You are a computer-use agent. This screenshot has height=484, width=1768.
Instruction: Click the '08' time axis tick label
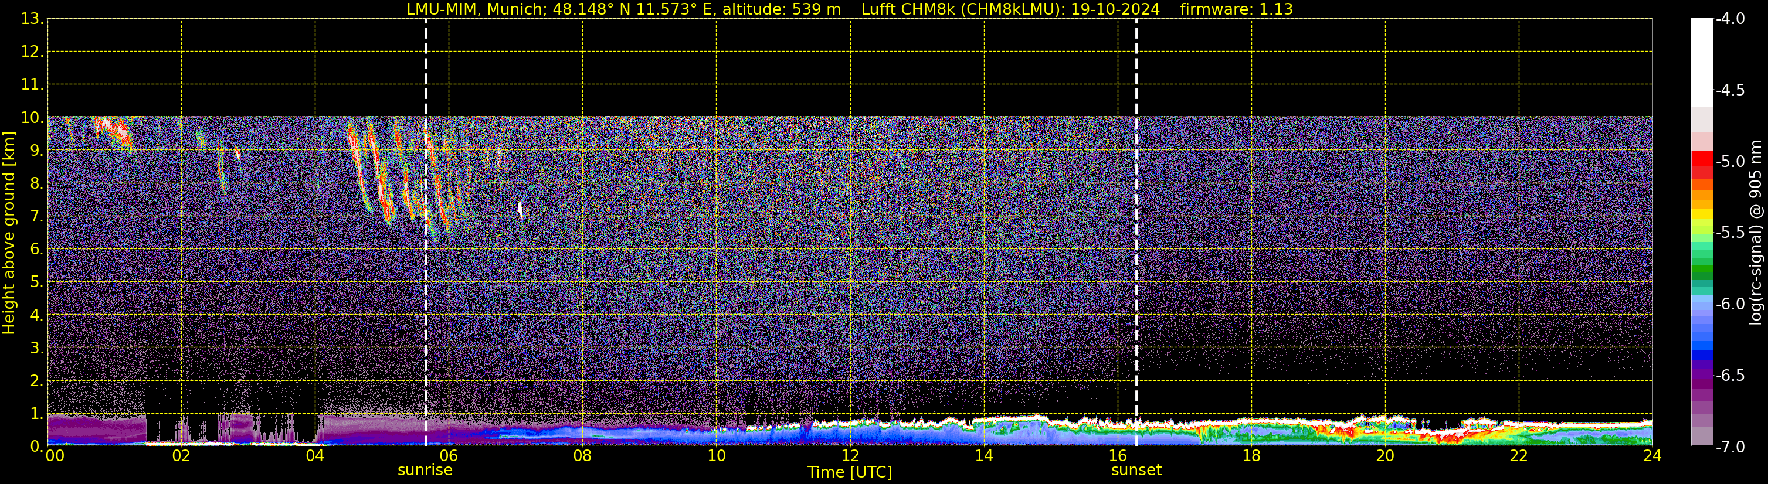point(583,456)
